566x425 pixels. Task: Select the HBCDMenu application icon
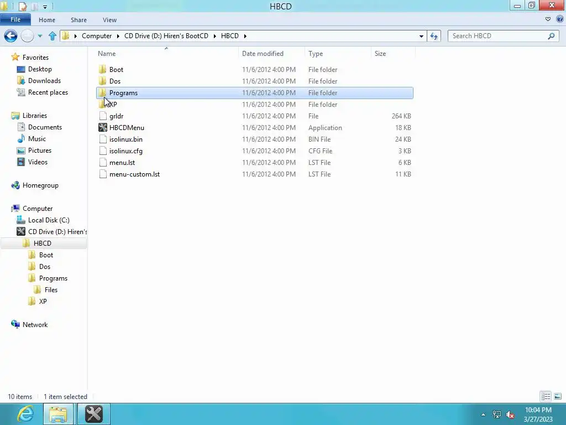(x=103, y=128)
